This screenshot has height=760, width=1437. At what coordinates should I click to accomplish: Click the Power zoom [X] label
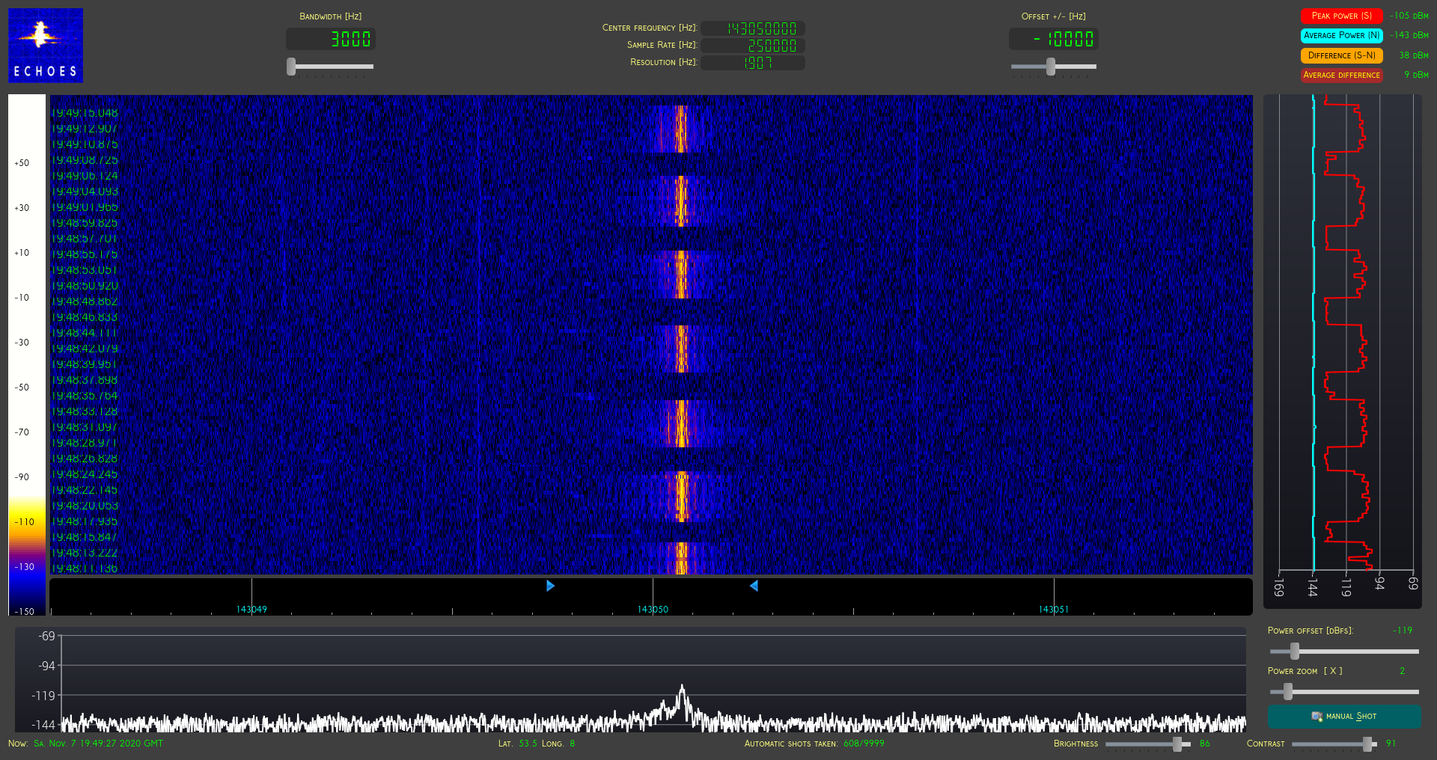pyautogui.click(x=1305, y=671)
